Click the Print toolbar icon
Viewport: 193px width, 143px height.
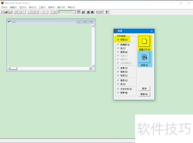(x=15, y=12)
